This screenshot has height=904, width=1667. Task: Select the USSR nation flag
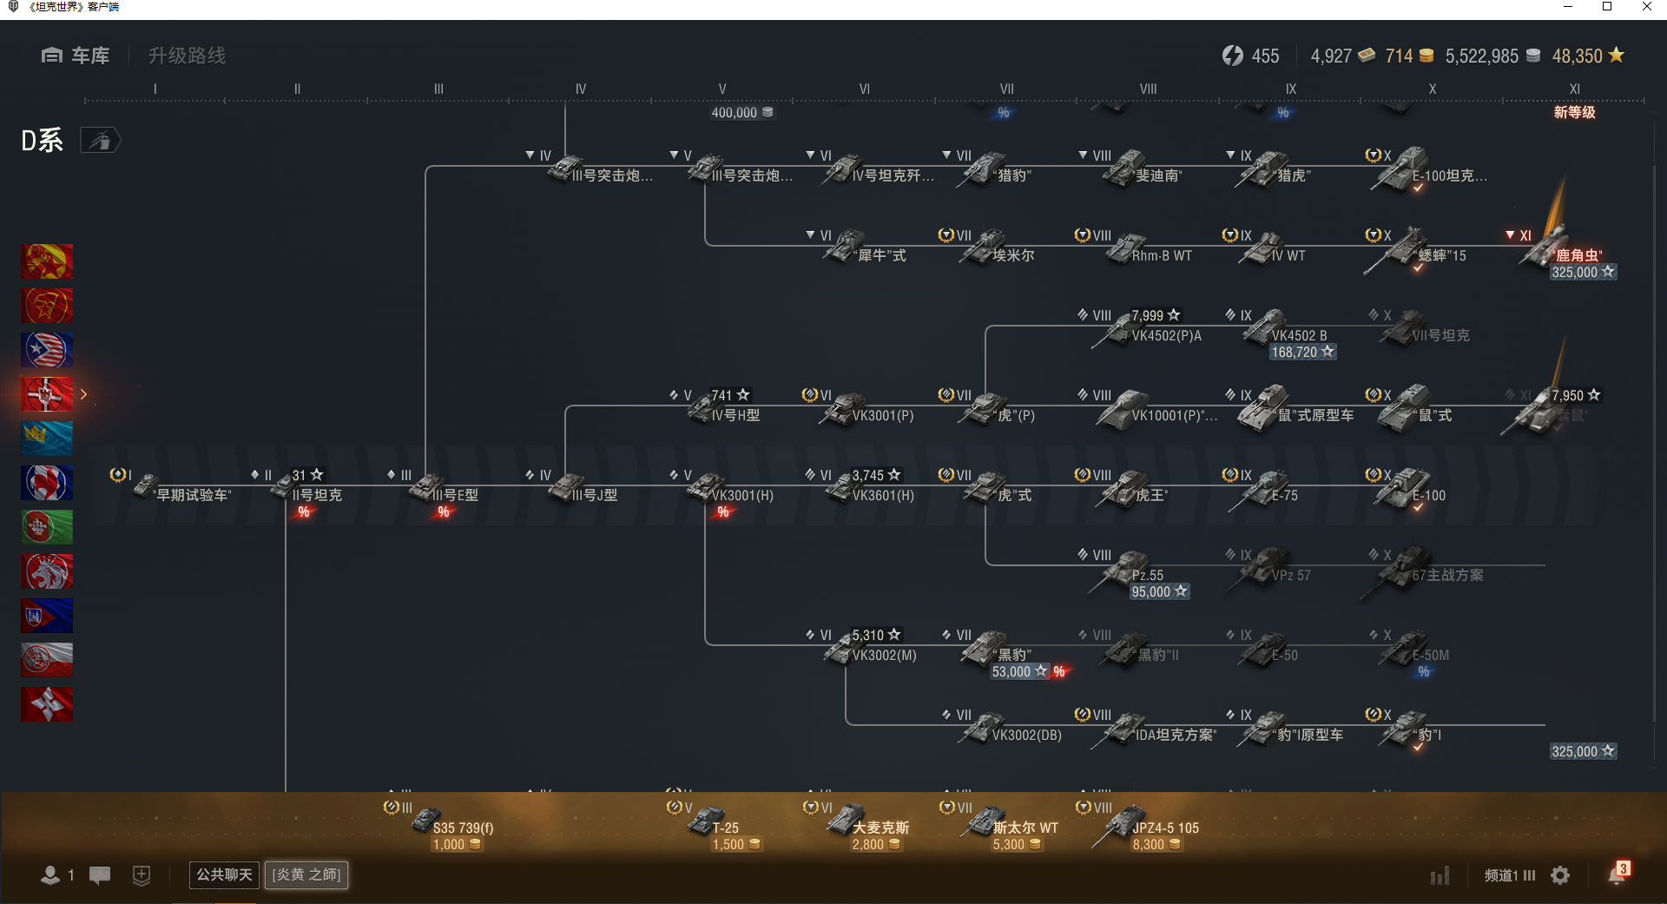(x=47, y=306)
